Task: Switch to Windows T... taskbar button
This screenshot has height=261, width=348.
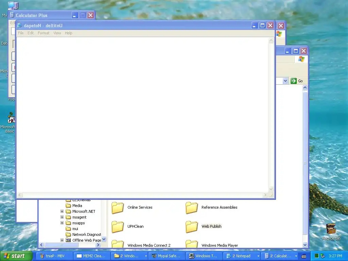Action: tap(204, 256)
